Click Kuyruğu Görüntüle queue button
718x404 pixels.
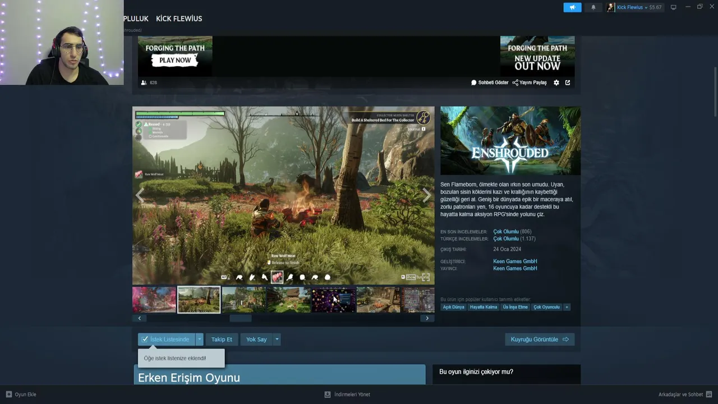[540, 339]
